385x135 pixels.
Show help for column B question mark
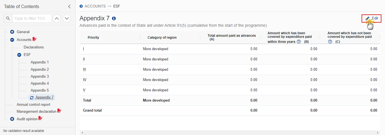pyautogui.click(x=299, y=42)
